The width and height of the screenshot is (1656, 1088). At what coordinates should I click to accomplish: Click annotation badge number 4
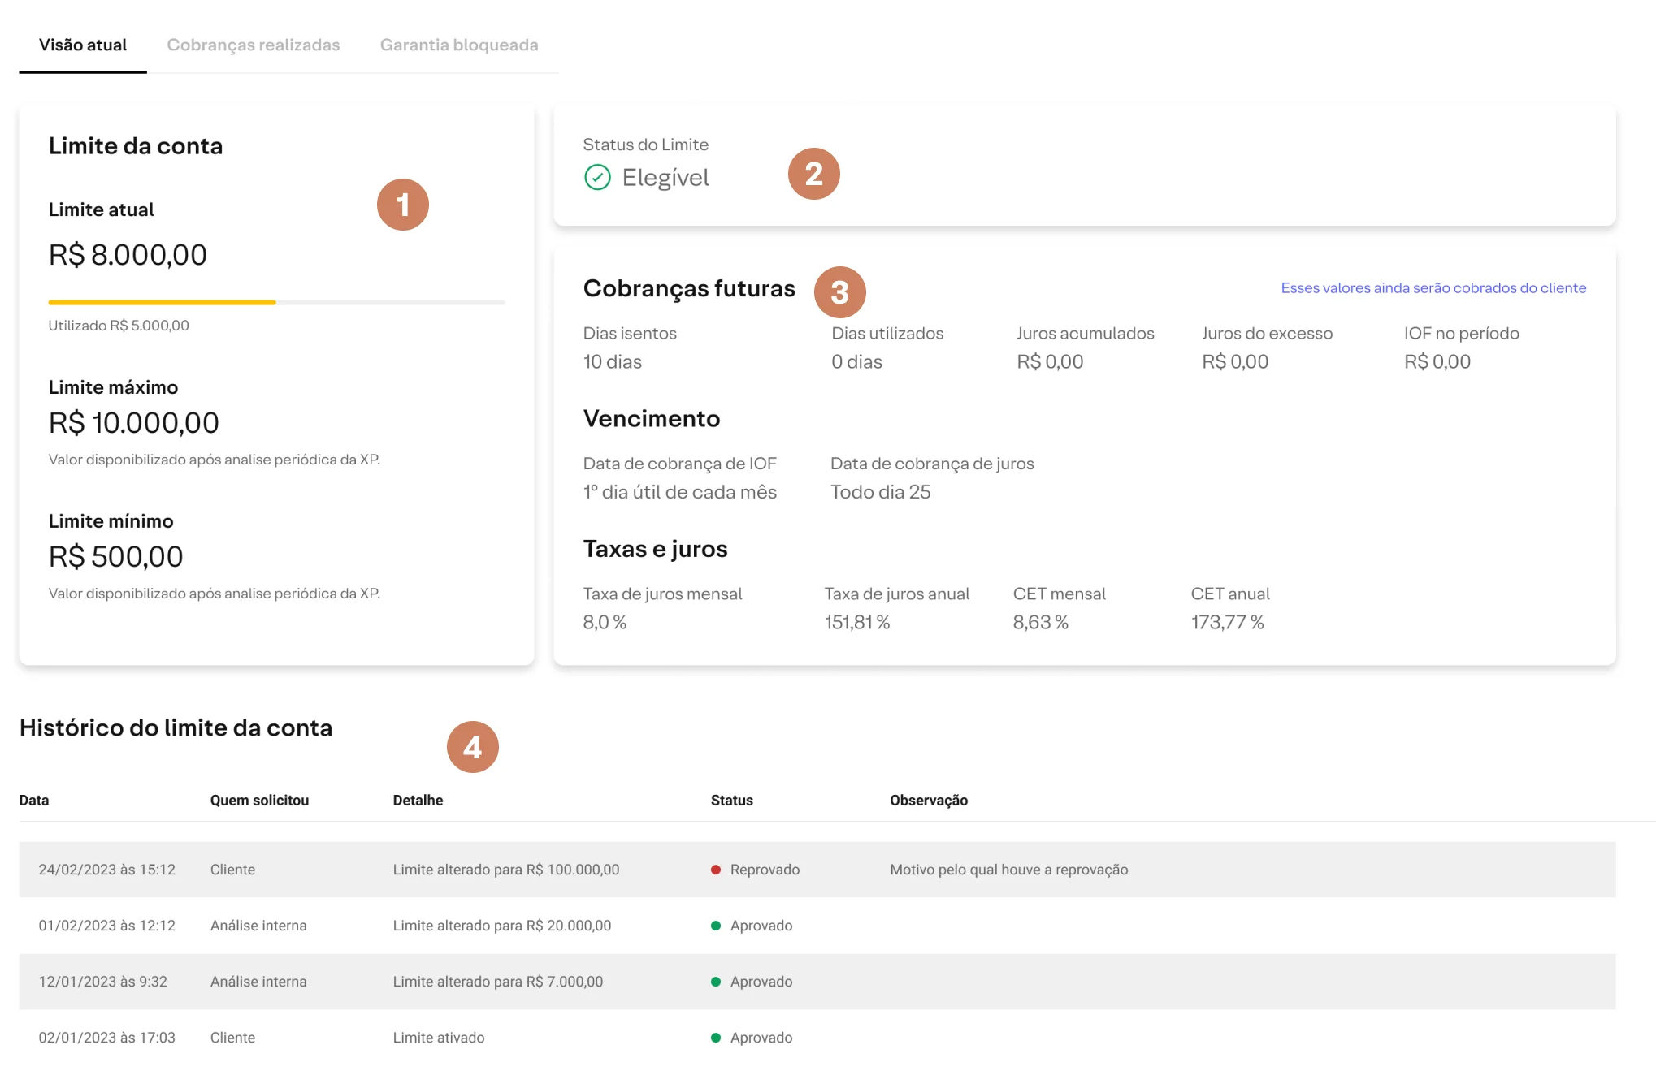coord(473,747)
